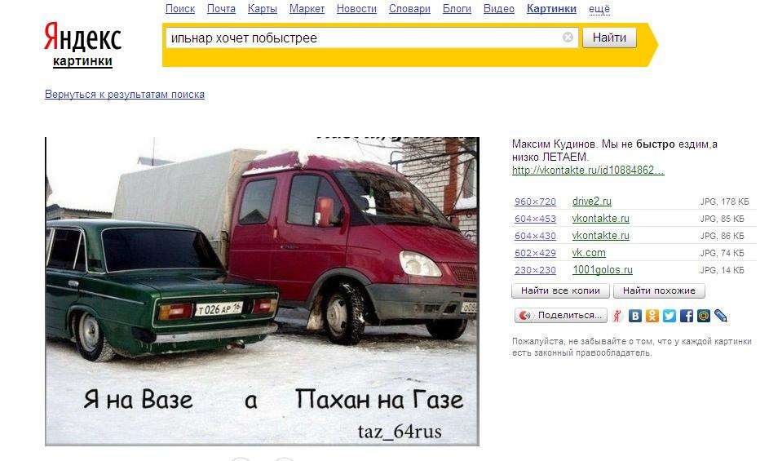
Task: Share via the VKontakte icon
Action: pyautogui.click(x=634, y=316)
